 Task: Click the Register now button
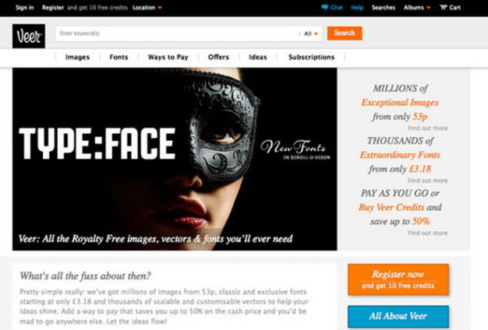click(398, 279)
